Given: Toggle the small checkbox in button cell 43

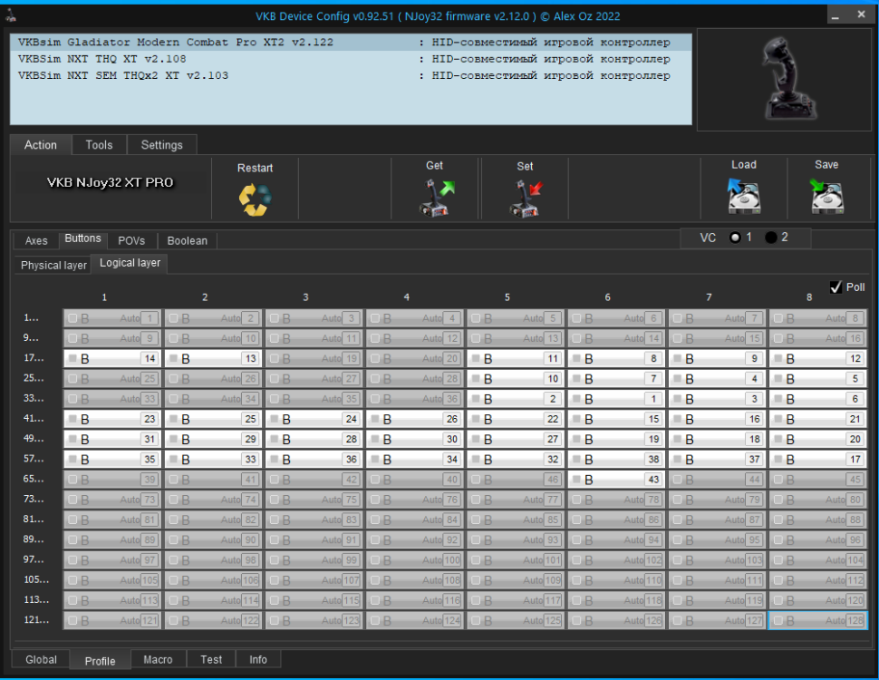Looking at the screenshot, I should pyautogui.click(x=575, y=480).
